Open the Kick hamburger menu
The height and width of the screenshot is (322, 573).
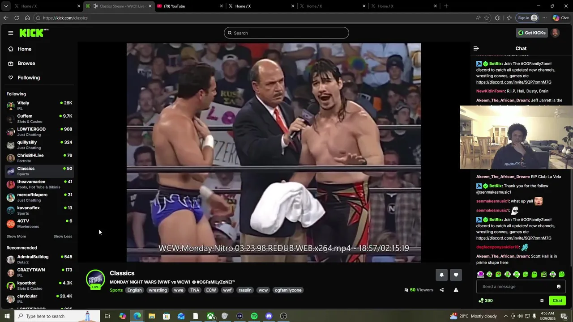tap(10, 33)
